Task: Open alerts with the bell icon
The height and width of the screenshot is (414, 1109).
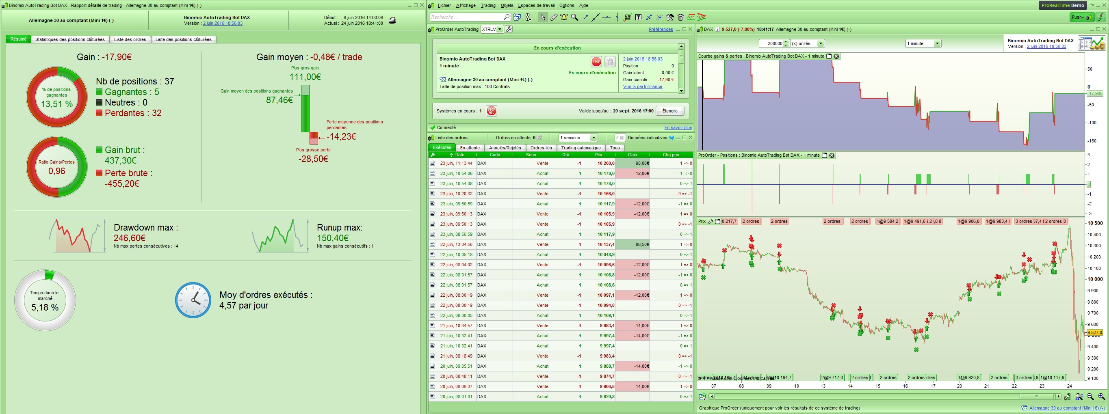Action: point(563,17)
